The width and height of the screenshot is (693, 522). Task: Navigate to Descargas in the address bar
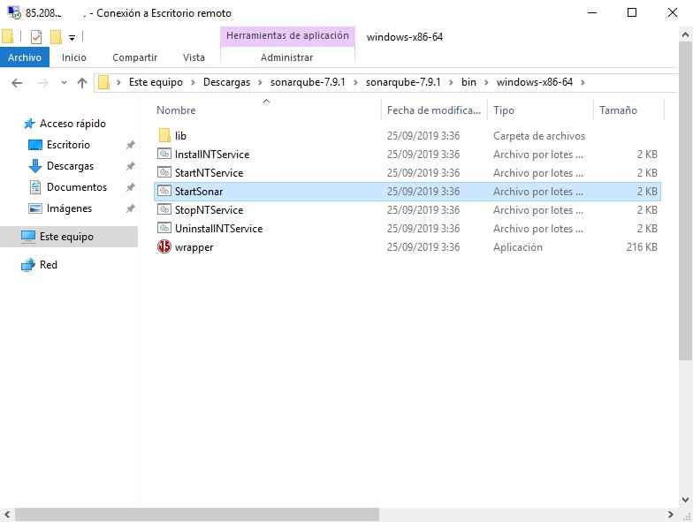[x=226, y=83]
